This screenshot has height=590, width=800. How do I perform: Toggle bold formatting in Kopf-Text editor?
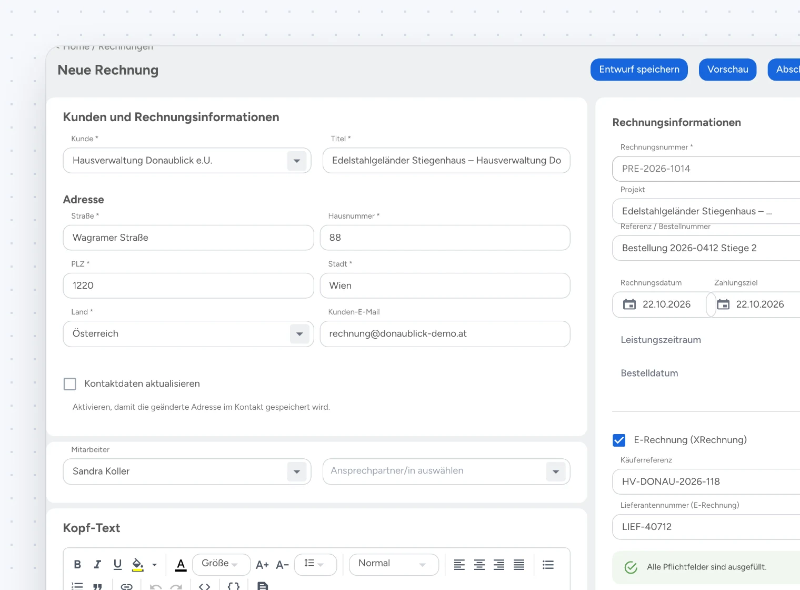77,564
